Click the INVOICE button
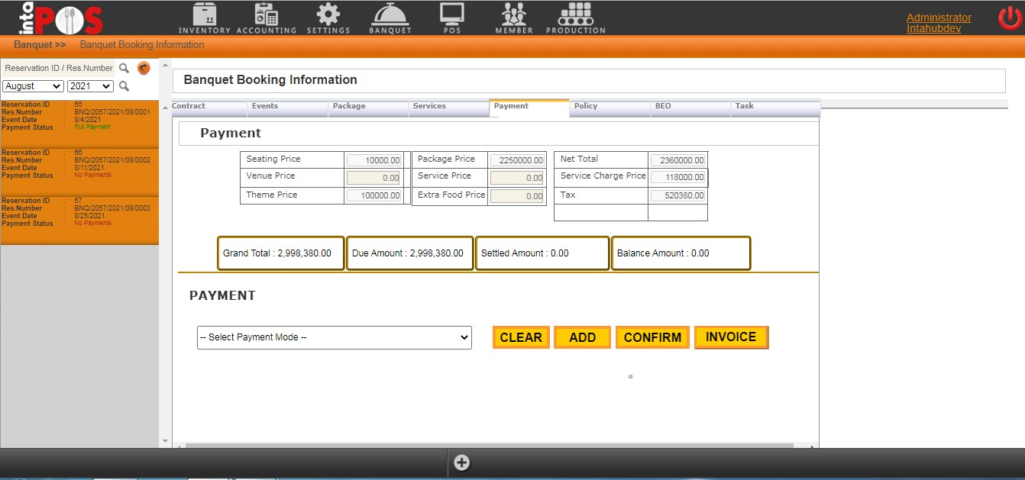 (730, 337)
